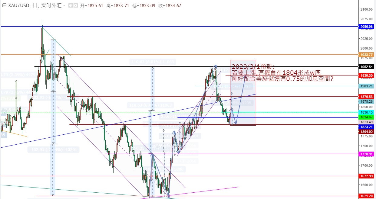The width and height of the screenshot is (376, 199).
Task: Select the 美聯儲 0.75 加息空間 annotation line
Action: tap(283, 79)
